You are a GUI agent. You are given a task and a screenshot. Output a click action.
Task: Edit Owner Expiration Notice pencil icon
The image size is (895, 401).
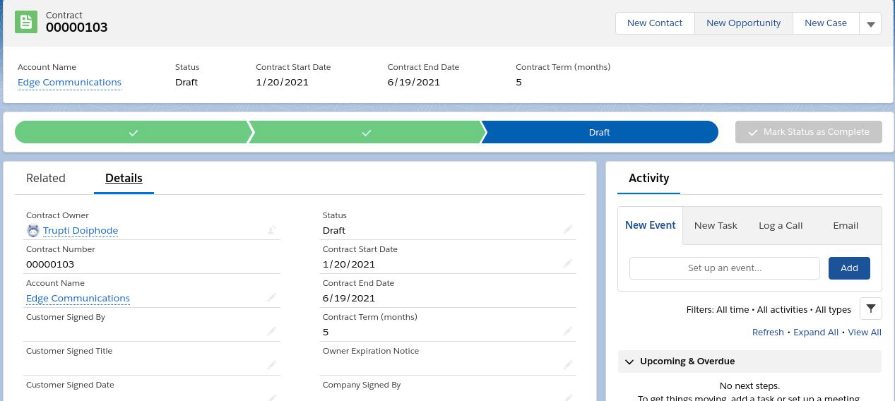point(568,365)
